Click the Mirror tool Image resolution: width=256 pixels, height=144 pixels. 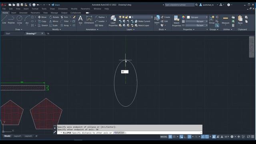tap(54, 21)
